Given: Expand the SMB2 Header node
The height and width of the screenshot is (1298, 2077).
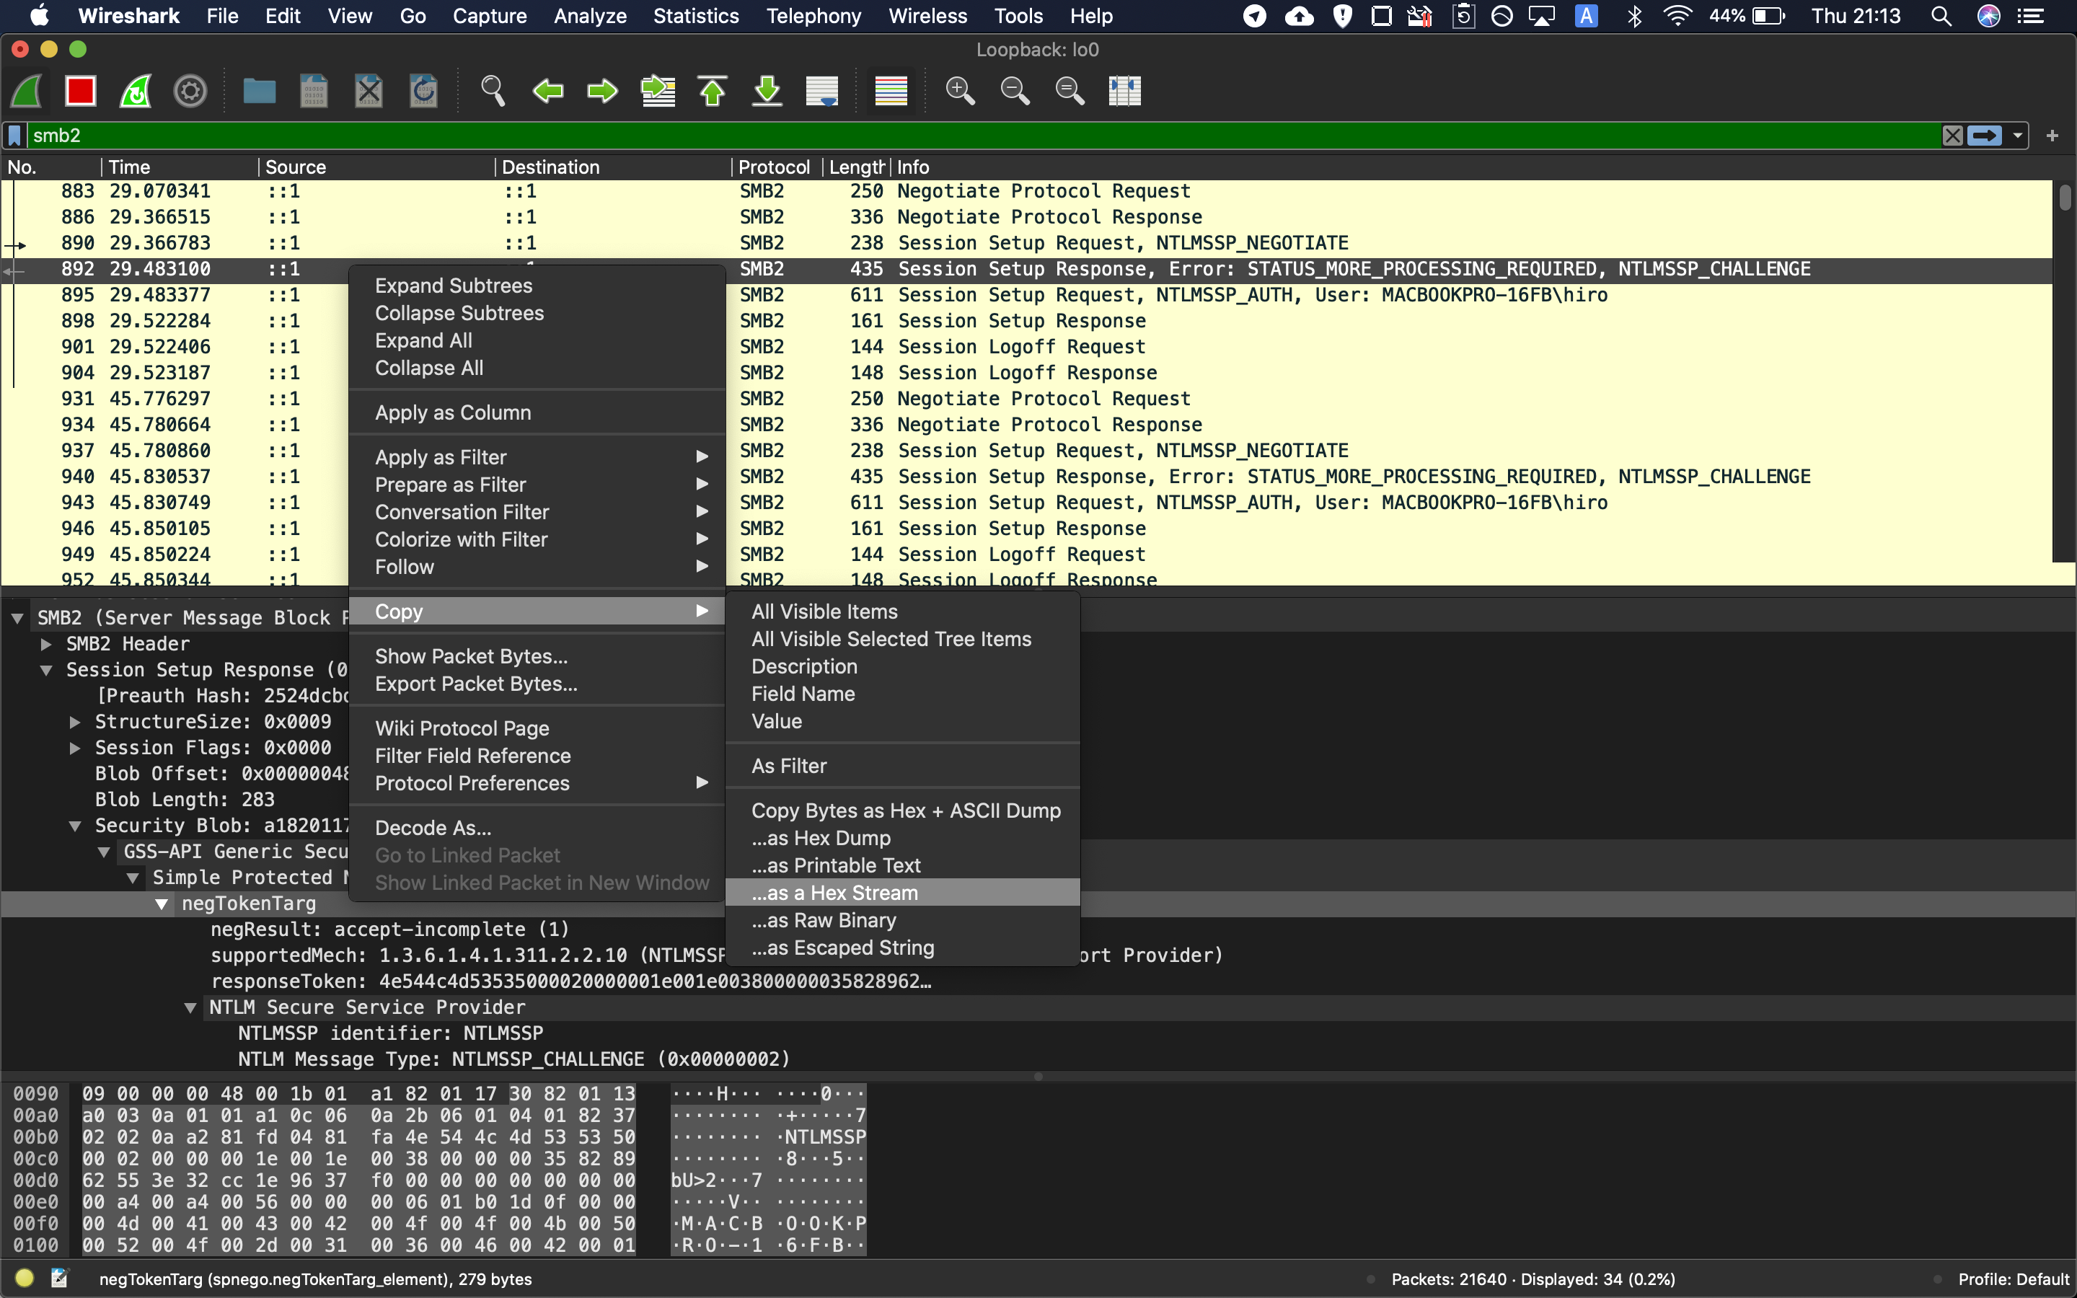Looking at the screenshot, I should pos(46,644).
